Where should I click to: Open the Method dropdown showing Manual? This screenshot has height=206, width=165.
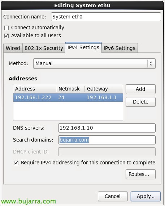(x=94, y=64)
